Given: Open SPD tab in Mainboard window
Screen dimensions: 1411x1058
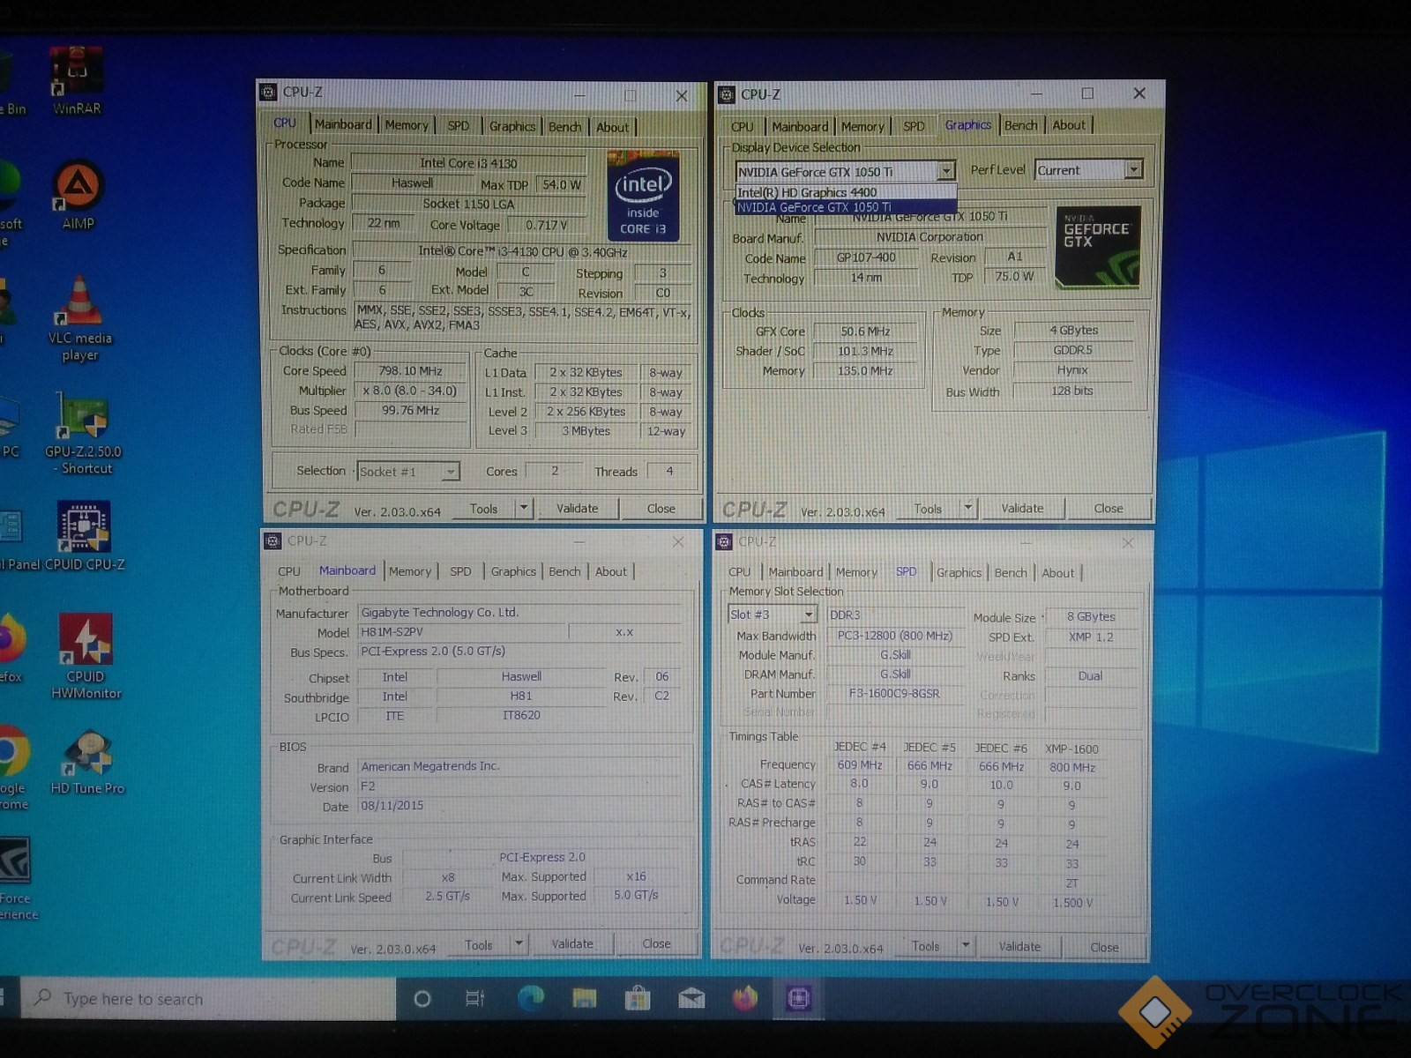Looking at the screenshot, I should 460,571.
